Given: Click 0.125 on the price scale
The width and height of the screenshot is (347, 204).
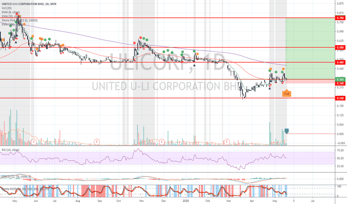Looking at the screenshot, I should coord(340,115).
